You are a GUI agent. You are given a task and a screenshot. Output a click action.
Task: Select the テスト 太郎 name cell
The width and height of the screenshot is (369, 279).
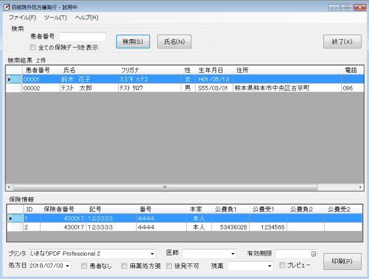pos(89,88)
